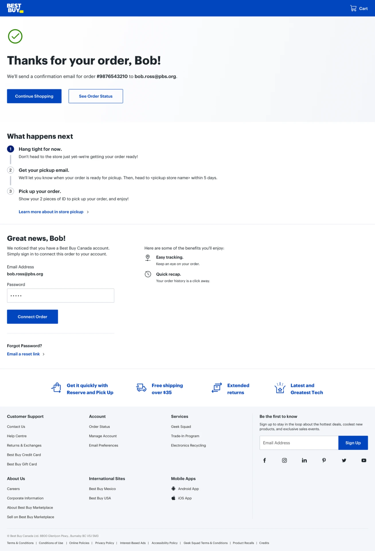
Task: Click the Latest and Greatest Tech icon
Action: [280, 388]
